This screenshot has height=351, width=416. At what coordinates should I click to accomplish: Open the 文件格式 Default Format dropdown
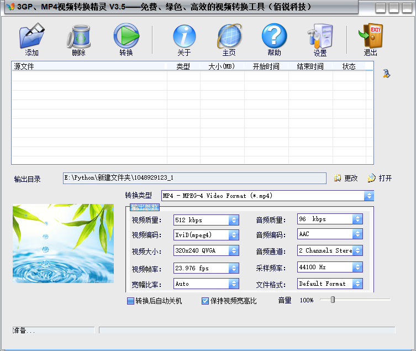(x=357, y=284)
